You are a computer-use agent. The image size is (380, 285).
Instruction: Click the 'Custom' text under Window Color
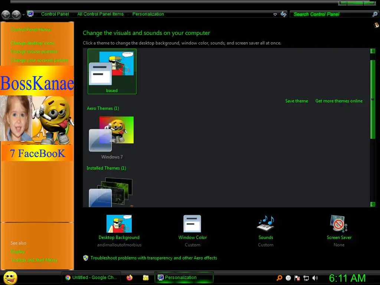[193, 245]
